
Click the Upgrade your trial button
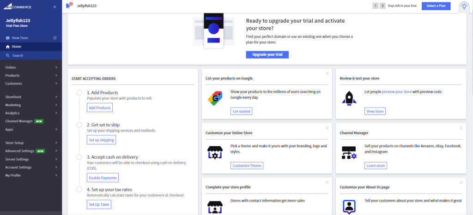click(x=267, y=54)
